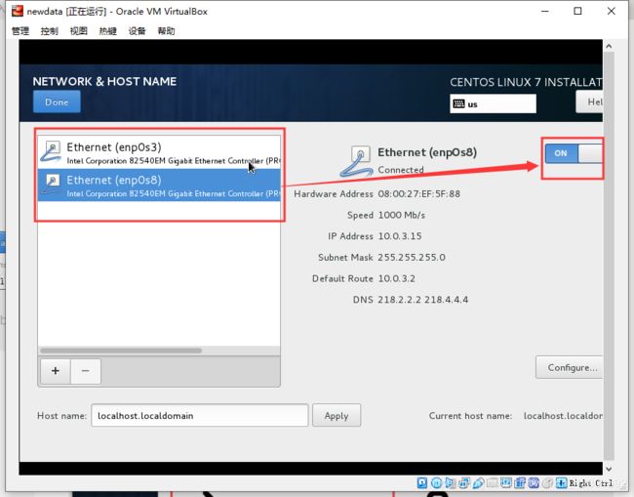634x497 pixels.
Task: Click the Done button
Action: click(x=57, y=102)
